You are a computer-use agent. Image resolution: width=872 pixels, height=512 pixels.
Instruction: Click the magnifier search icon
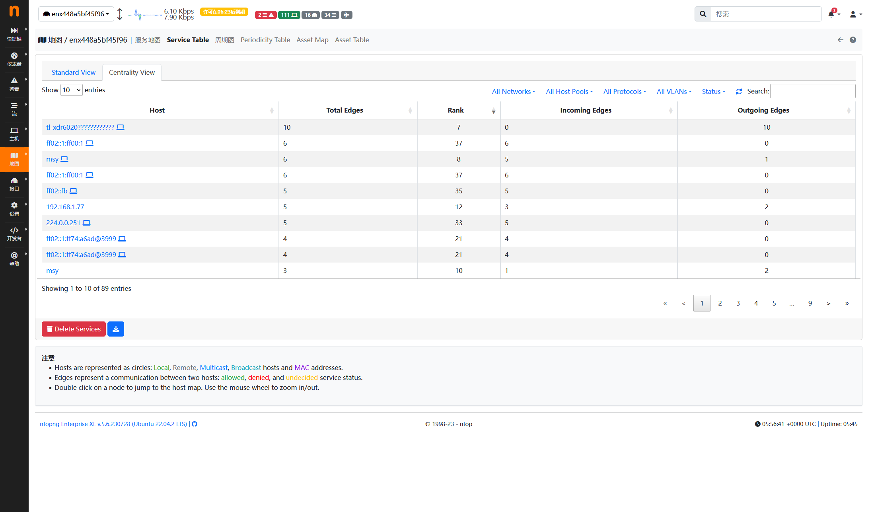click(x=703, y=14)
